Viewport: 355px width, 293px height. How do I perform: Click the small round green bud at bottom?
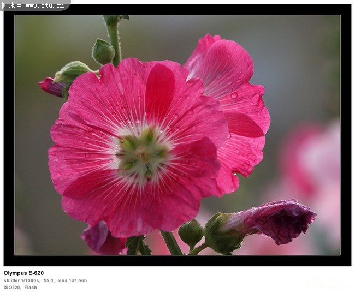pos(191,232)
